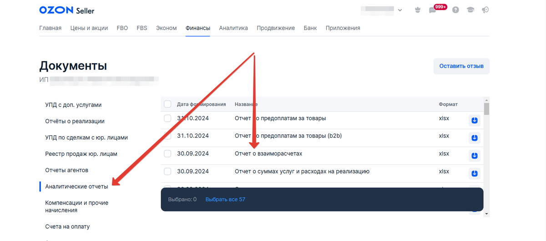Download the prepayments (b2b) report file
Screen dimensions: 546x241
(474, 138)
